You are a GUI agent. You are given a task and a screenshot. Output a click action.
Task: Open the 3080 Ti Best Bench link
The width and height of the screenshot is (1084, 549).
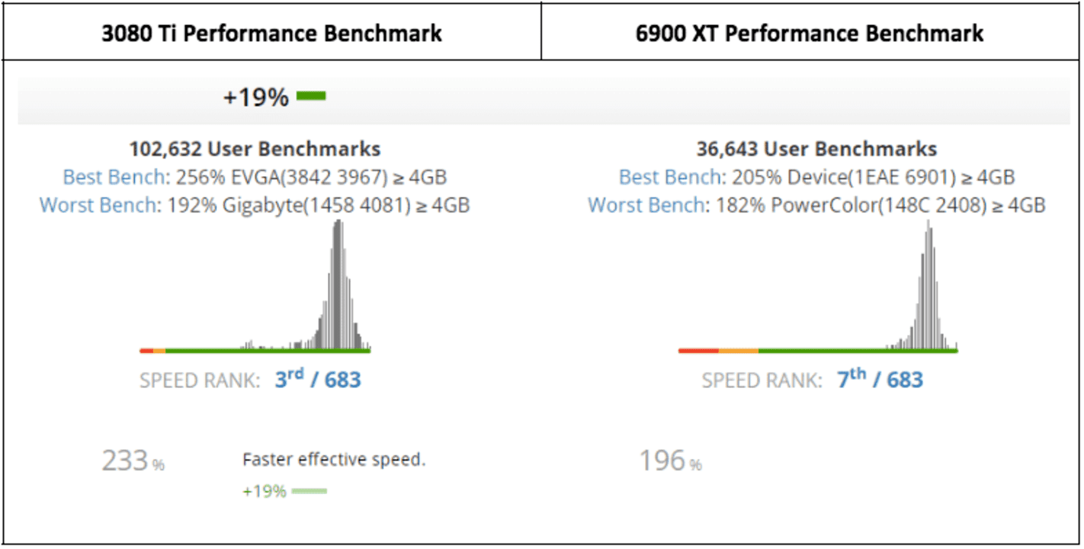tap(113, 178)
